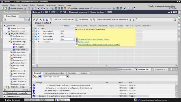The image size is (181, 102).
Task: Collapse the Node red 2 project node
Action: point(5,25)
